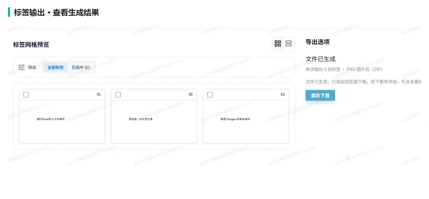The image size is (429, 199).
Task: Click the #2 label number
Action: (191, 95)
